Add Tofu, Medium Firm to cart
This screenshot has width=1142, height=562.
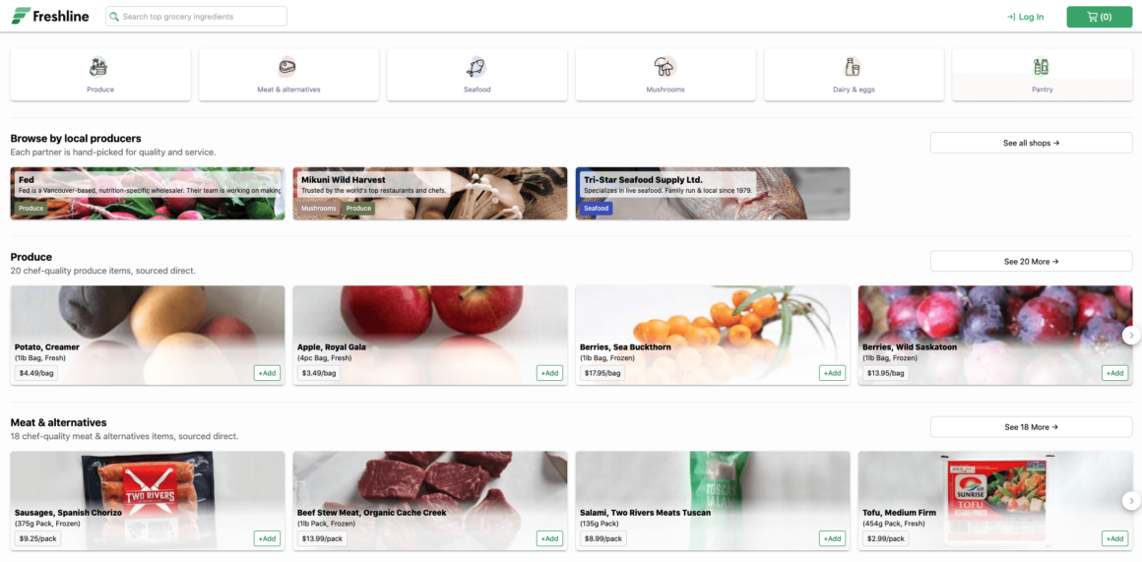[1115, 538]
